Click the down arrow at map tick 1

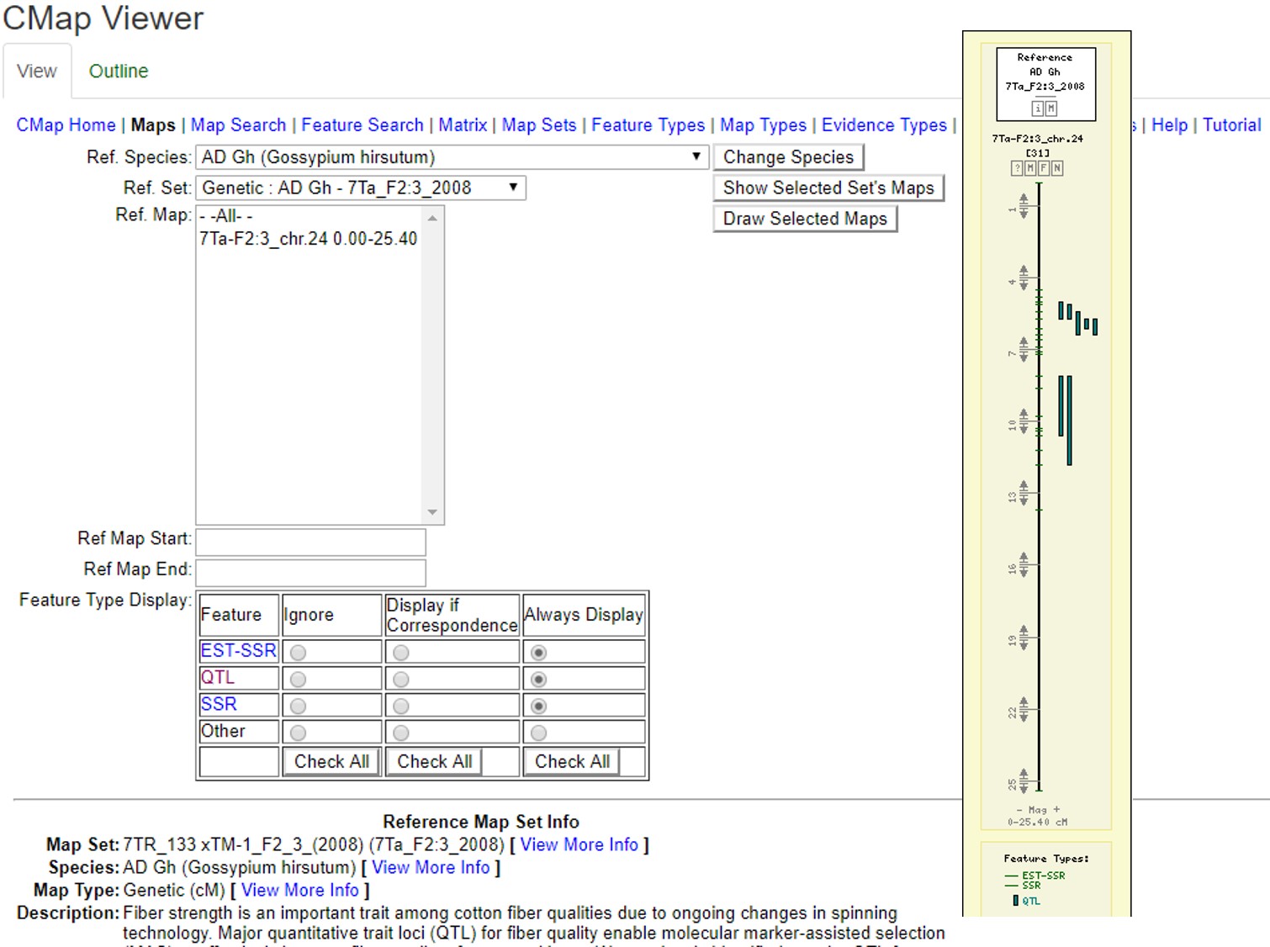pyautogui.click(x=1024, y=213)
